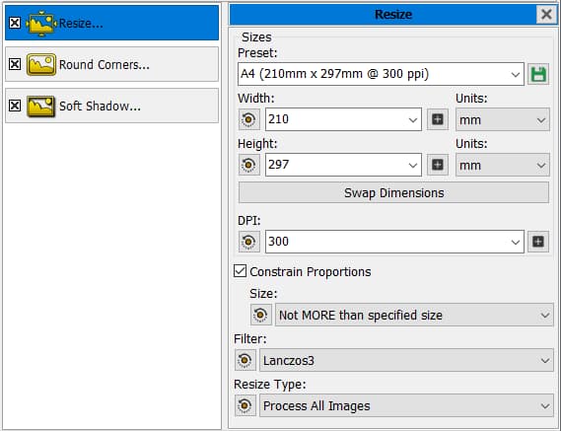The height and width of the screenshot is (431, 561).
Task: Select the Round Corners list item
Action: tap(111, 64)
